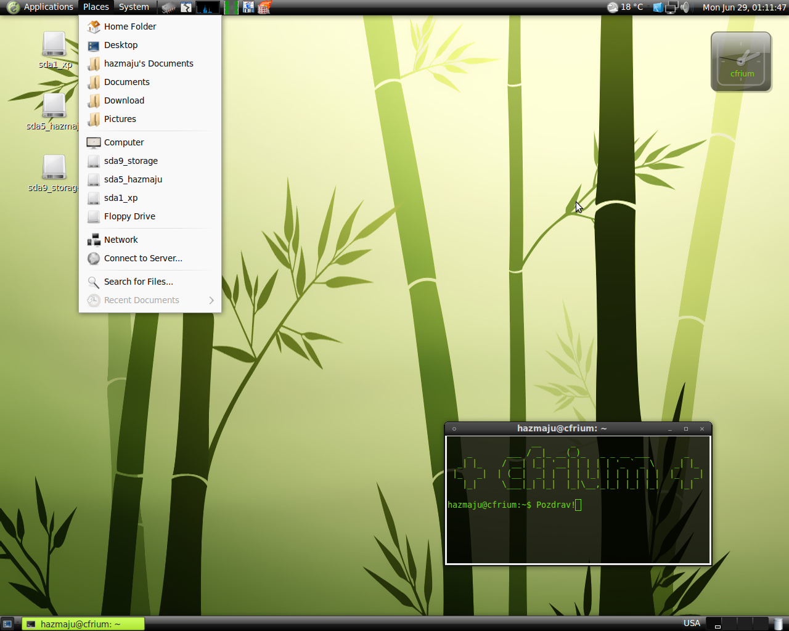The image size is (789, 631).
Task: Open sda1_xp from the Places menu
Action: coord(150,198)
